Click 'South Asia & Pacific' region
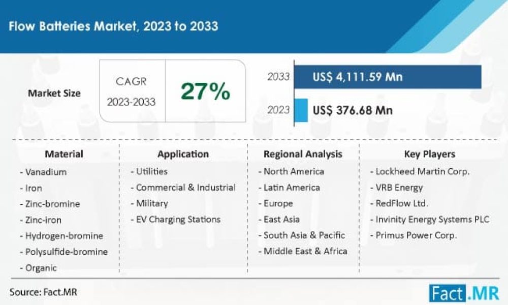The height and width of the screenshot is (305, 508). click(304, 235)
